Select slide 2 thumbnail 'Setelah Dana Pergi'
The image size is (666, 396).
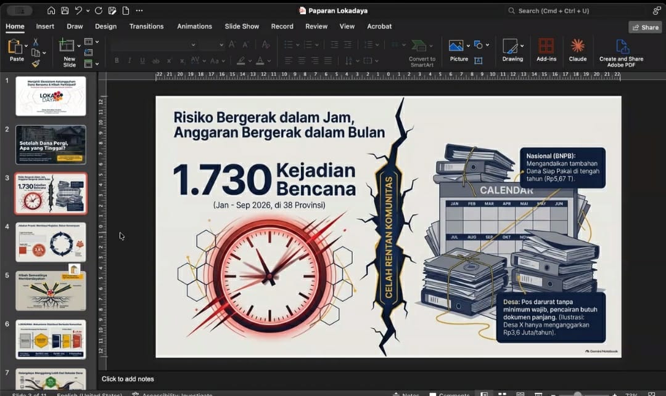[51, 145]
